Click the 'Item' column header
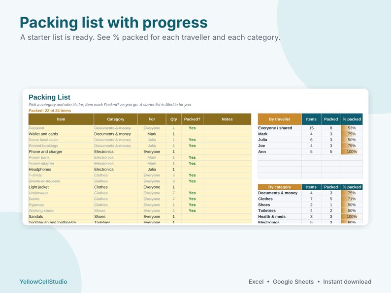Image resolution: width=391 pixels, height=293 pixels. point(61,119)
